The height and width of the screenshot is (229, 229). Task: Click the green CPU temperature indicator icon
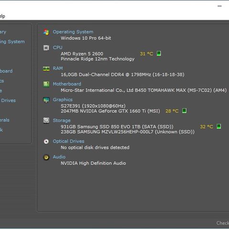pos(159,53)
